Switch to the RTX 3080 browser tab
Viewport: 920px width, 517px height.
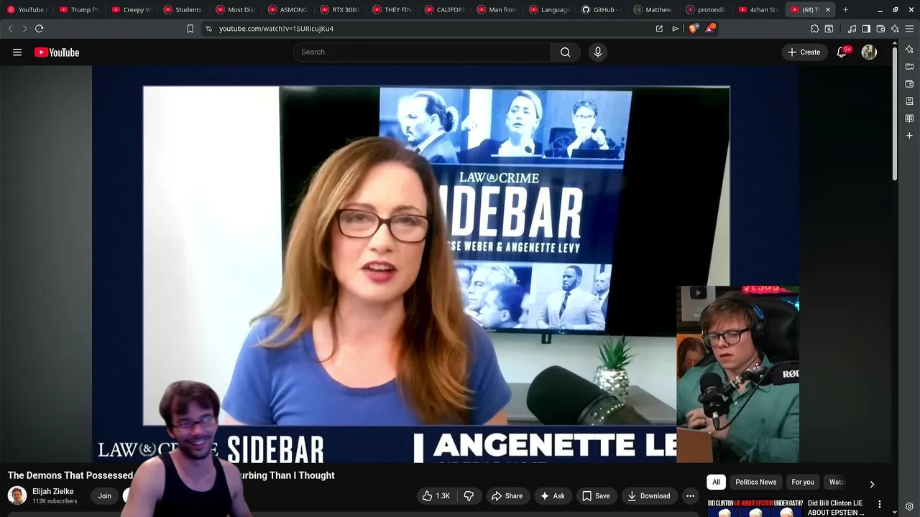pos(340,9)
